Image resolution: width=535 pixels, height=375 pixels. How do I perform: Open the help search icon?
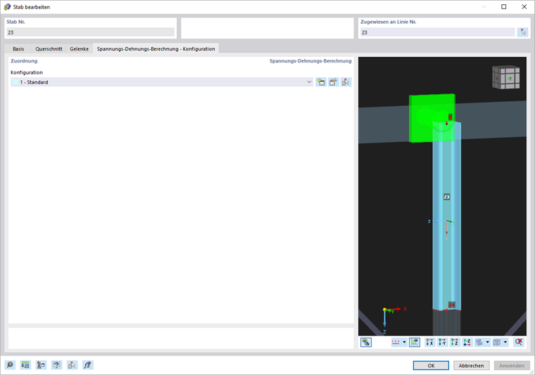pos(10,365)
